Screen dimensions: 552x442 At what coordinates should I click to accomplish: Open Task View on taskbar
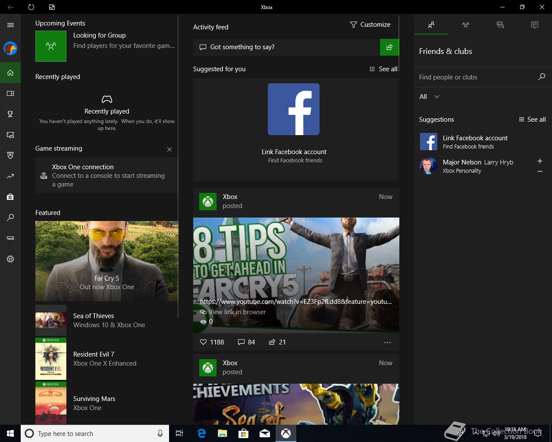[x=179, y=433]
